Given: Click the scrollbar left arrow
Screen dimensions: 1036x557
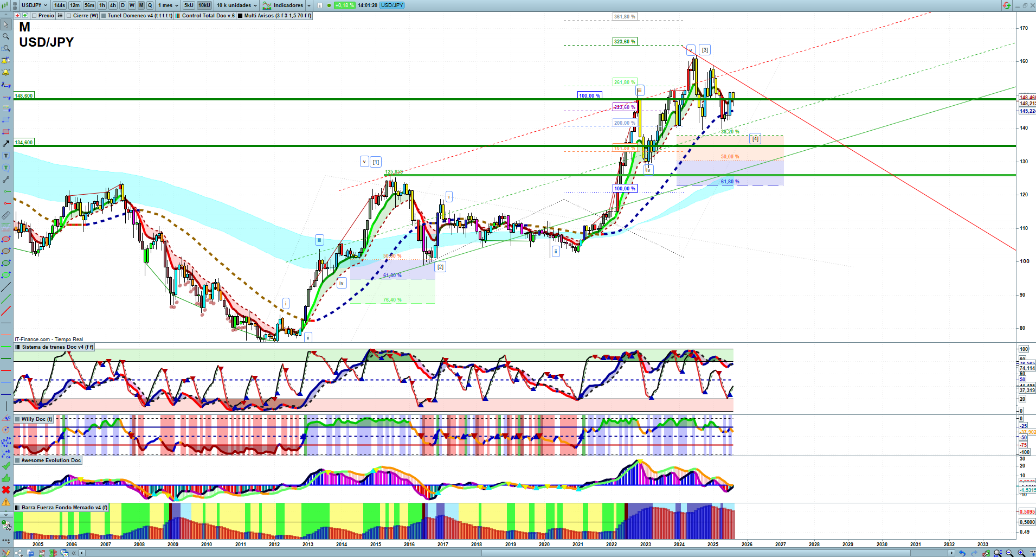Looking at the screenshot, I should point(82,553).
